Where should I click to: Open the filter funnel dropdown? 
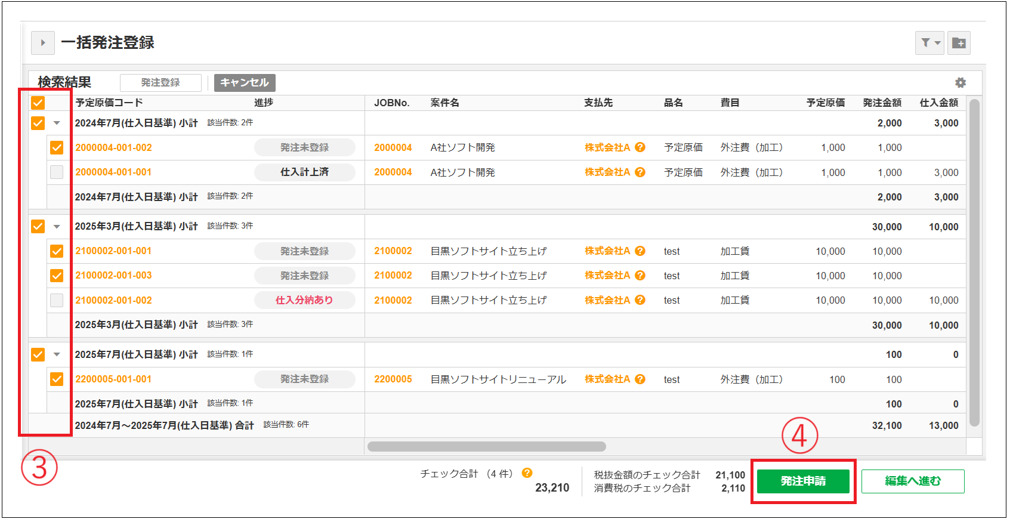[x=929, y=43]
